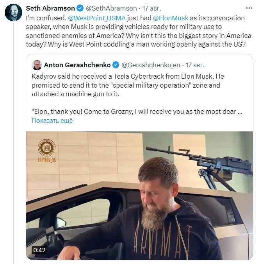Viewport: 260px width, 264px height.
Task: Click Anton Gerashchenko's verified badge
Action: pyautogui.click(x=116, y=65)
